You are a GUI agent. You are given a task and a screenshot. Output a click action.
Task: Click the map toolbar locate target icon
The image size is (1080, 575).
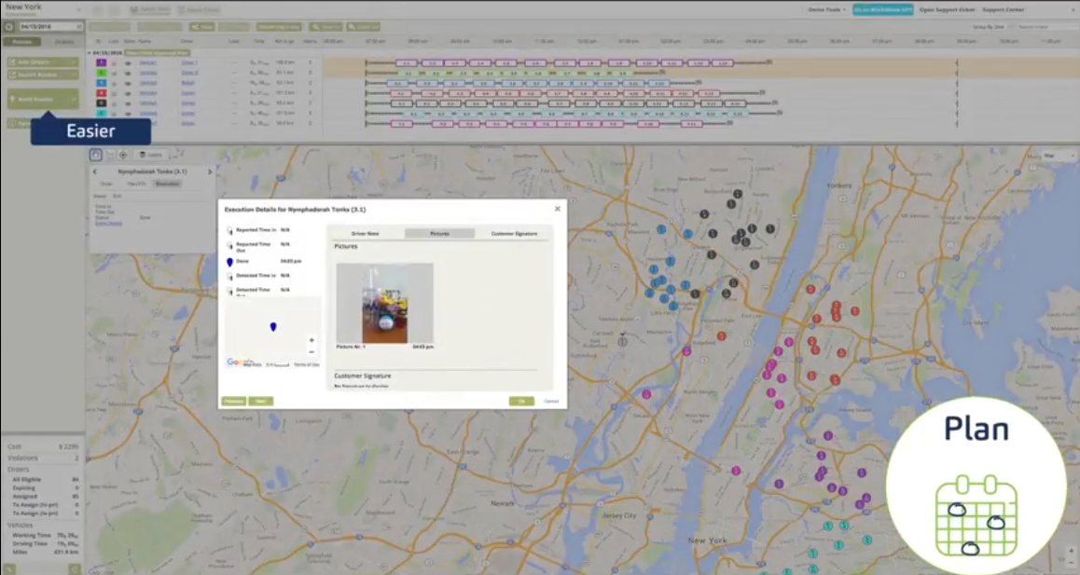[x=123, y=155]
